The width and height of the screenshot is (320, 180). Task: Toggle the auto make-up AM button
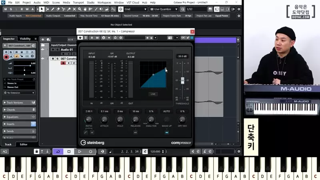coord(167,132)
